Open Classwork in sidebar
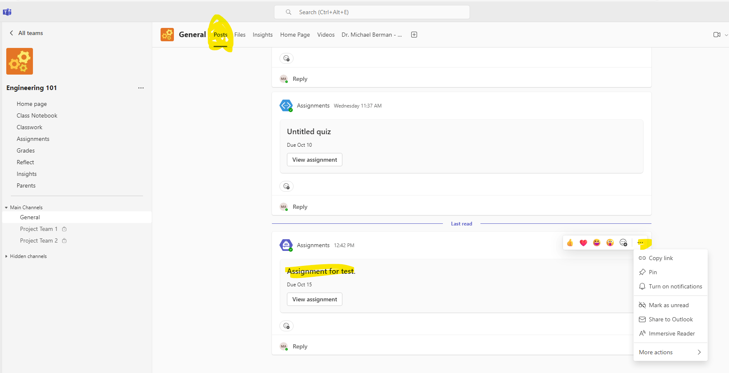 (x=30, y=127)
